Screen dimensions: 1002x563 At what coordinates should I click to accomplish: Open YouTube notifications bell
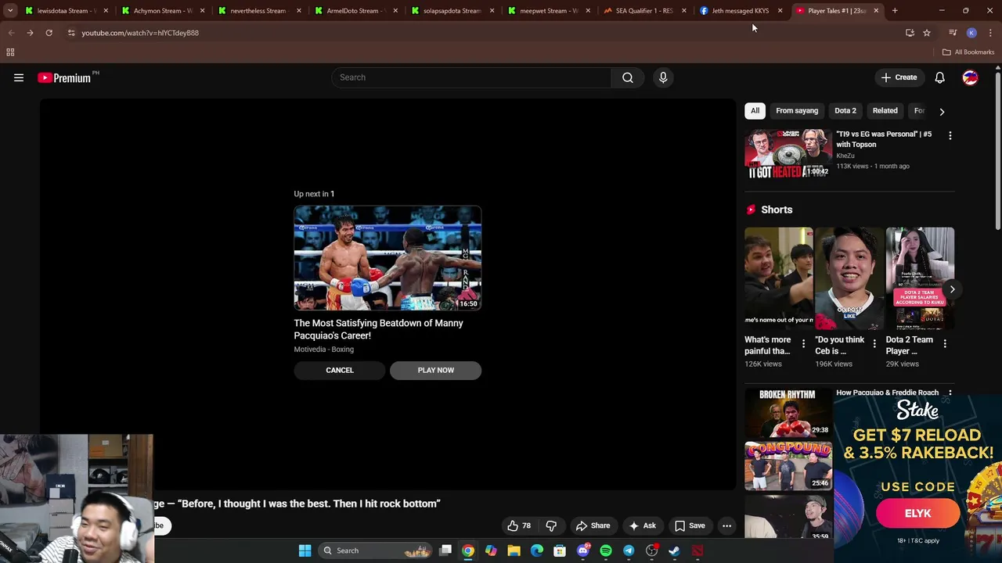click(x=939, y=77)
